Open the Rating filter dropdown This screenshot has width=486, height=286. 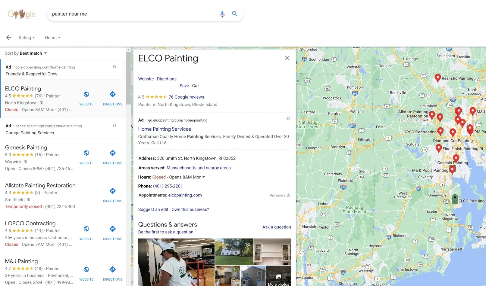pos(27,38)
